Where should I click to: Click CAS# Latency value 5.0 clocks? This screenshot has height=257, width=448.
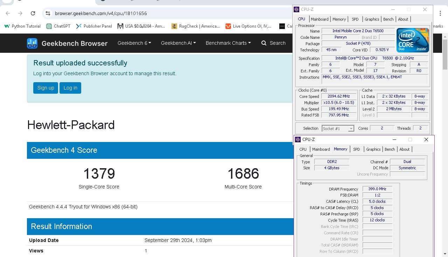377,201
